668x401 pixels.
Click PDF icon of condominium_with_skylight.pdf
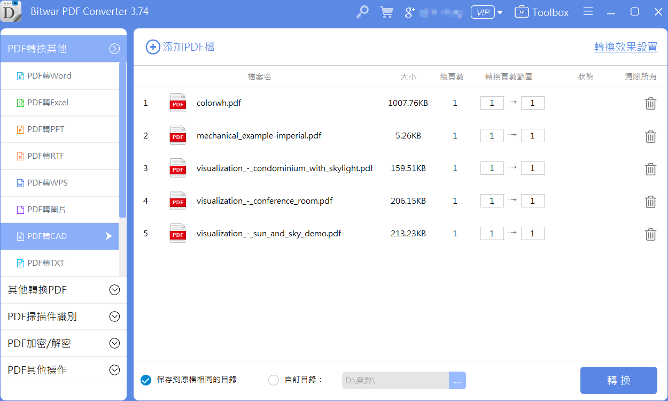(178, 168)
